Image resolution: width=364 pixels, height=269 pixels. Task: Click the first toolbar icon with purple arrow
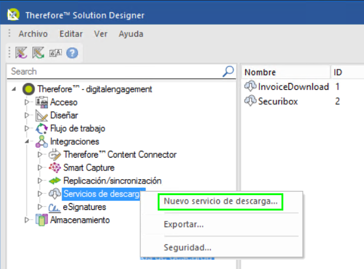tap(22, 53)
